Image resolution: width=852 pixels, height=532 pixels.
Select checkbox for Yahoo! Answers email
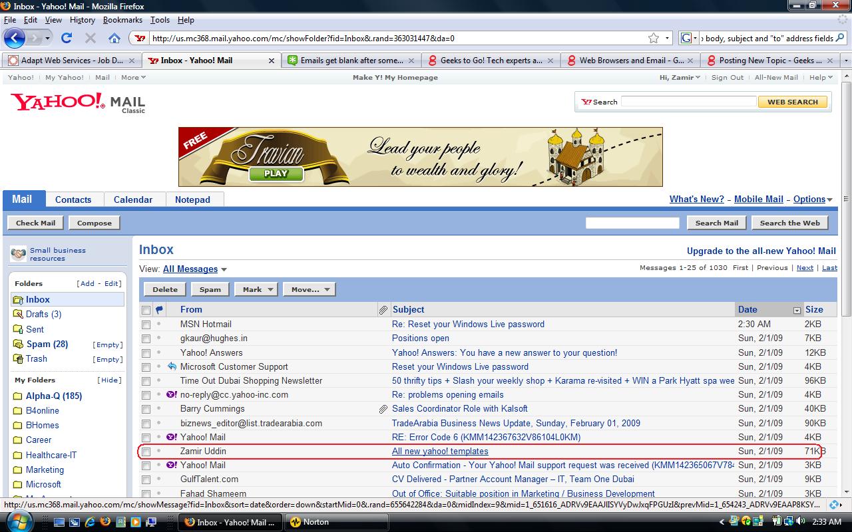click(146, 353)
